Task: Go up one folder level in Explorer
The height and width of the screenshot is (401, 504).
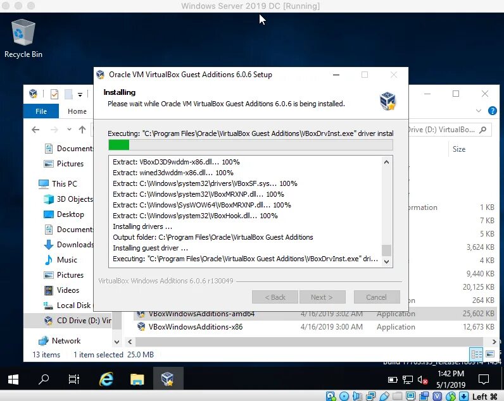Action: pyautogui.click(x=82, y=130)
